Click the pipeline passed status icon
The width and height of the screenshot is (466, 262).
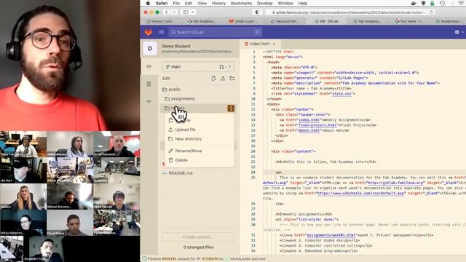144,259
